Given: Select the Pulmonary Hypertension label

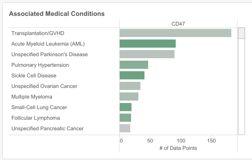Looking at the screenshot, I should click(40, 65).
